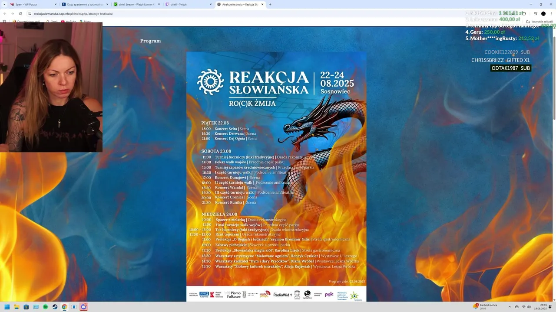Open the Gmail bookmark

[52, 21]
